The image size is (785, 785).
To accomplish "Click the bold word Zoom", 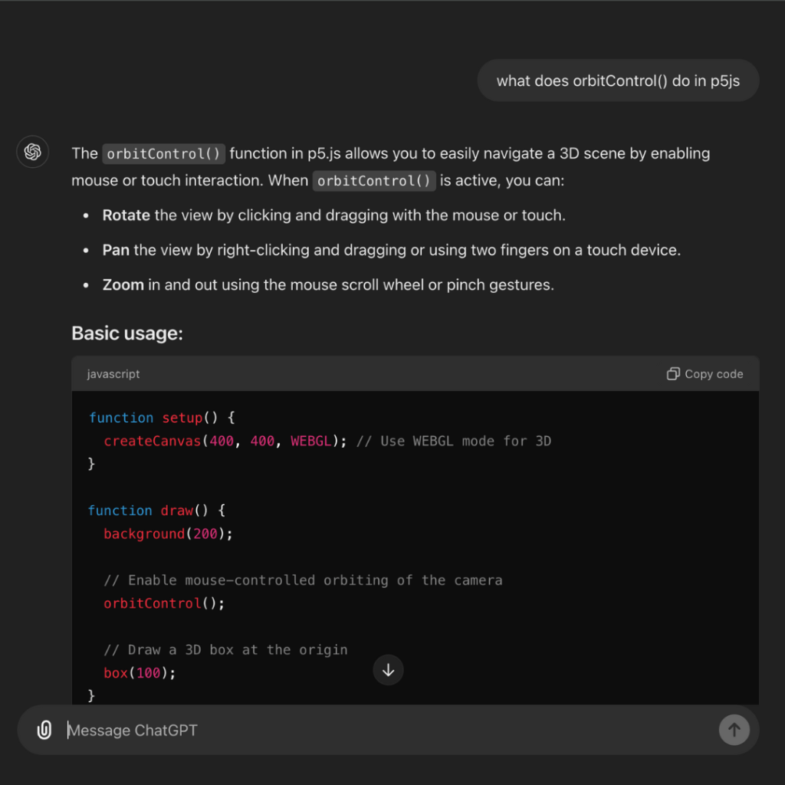I will click(123, 284).
